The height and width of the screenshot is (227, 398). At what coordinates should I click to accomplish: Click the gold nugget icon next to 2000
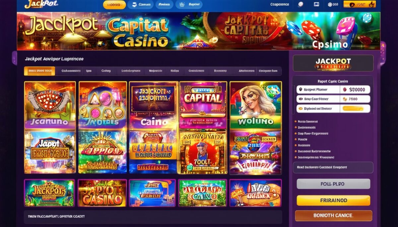[x=345, y=99]
